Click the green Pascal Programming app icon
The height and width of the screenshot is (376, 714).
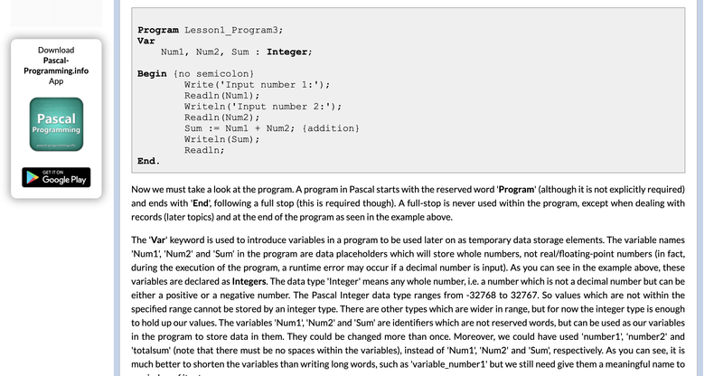pos(56,125)
